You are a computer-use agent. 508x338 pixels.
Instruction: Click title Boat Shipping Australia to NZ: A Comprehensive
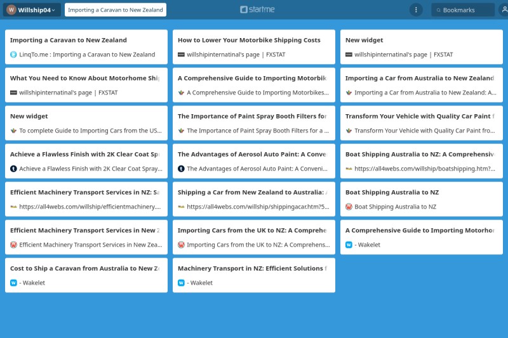[420, 154]
